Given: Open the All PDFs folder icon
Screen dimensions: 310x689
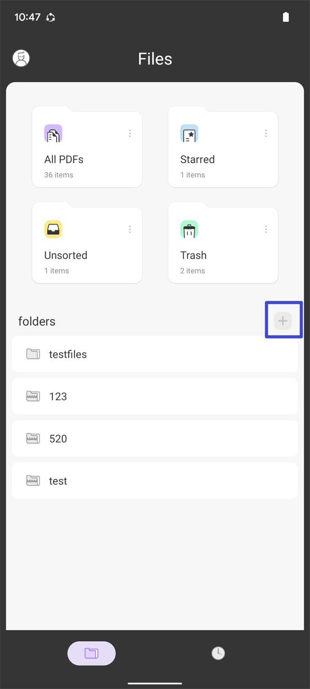Looking at the screenshot, I should pos(52,134).
